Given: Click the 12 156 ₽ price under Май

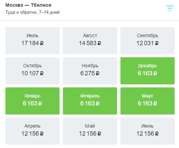Looking at the screenshot, I should [x=90, y=134].
